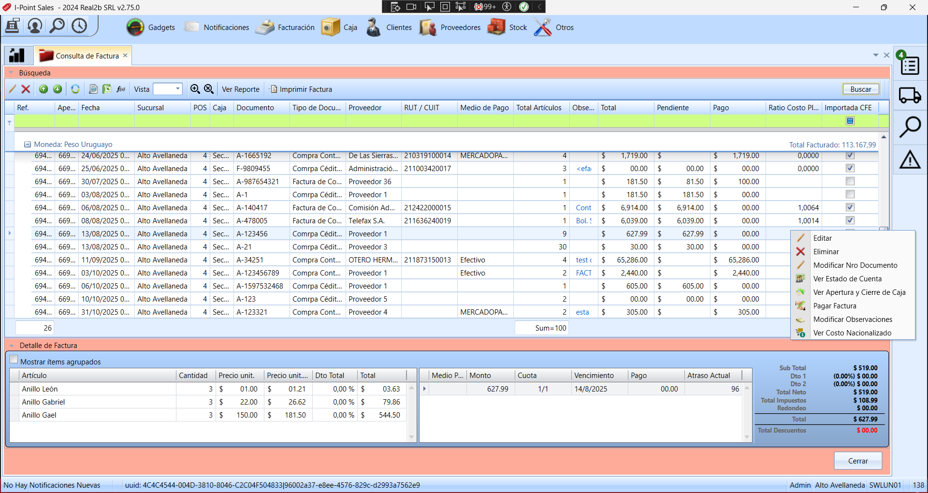
Task: Open the cash register icon in top toolbar
Action: 12,26
